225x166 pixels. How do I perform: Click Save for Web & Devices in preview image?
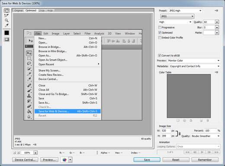tap(67, 111)
